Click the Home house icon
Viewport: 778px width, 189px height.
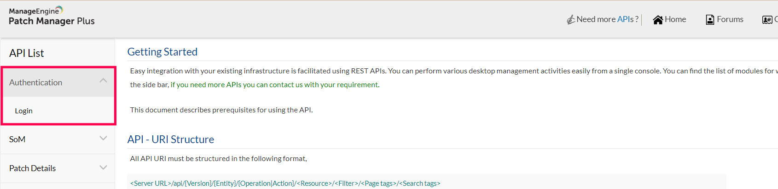[658, 20]
